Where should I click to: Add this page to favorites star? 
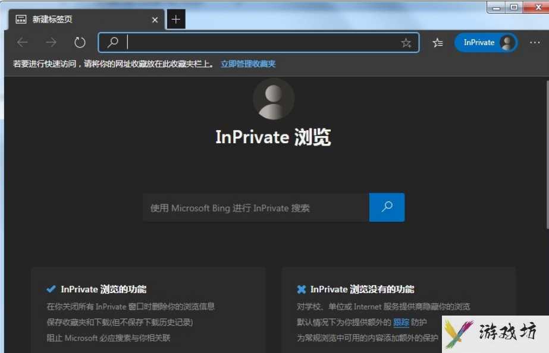pos(406,43)
